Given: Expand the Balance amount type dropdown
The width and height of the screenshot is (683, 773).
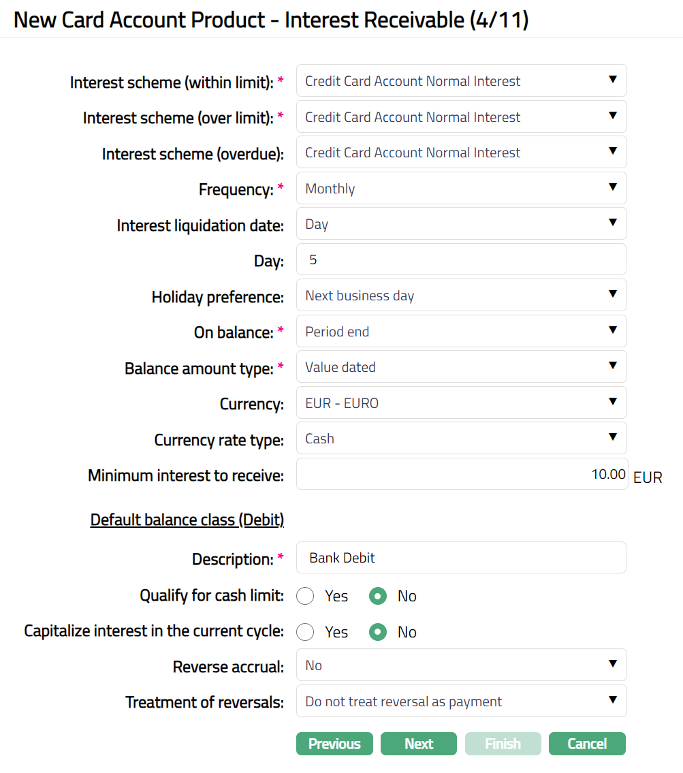Looking at the screenshot, I should 461,367.
